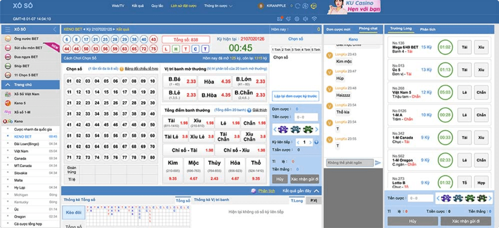Viewport: 499px width, 228px height.
Task: Click the chat message input field
Action: [x=349, y=163]
